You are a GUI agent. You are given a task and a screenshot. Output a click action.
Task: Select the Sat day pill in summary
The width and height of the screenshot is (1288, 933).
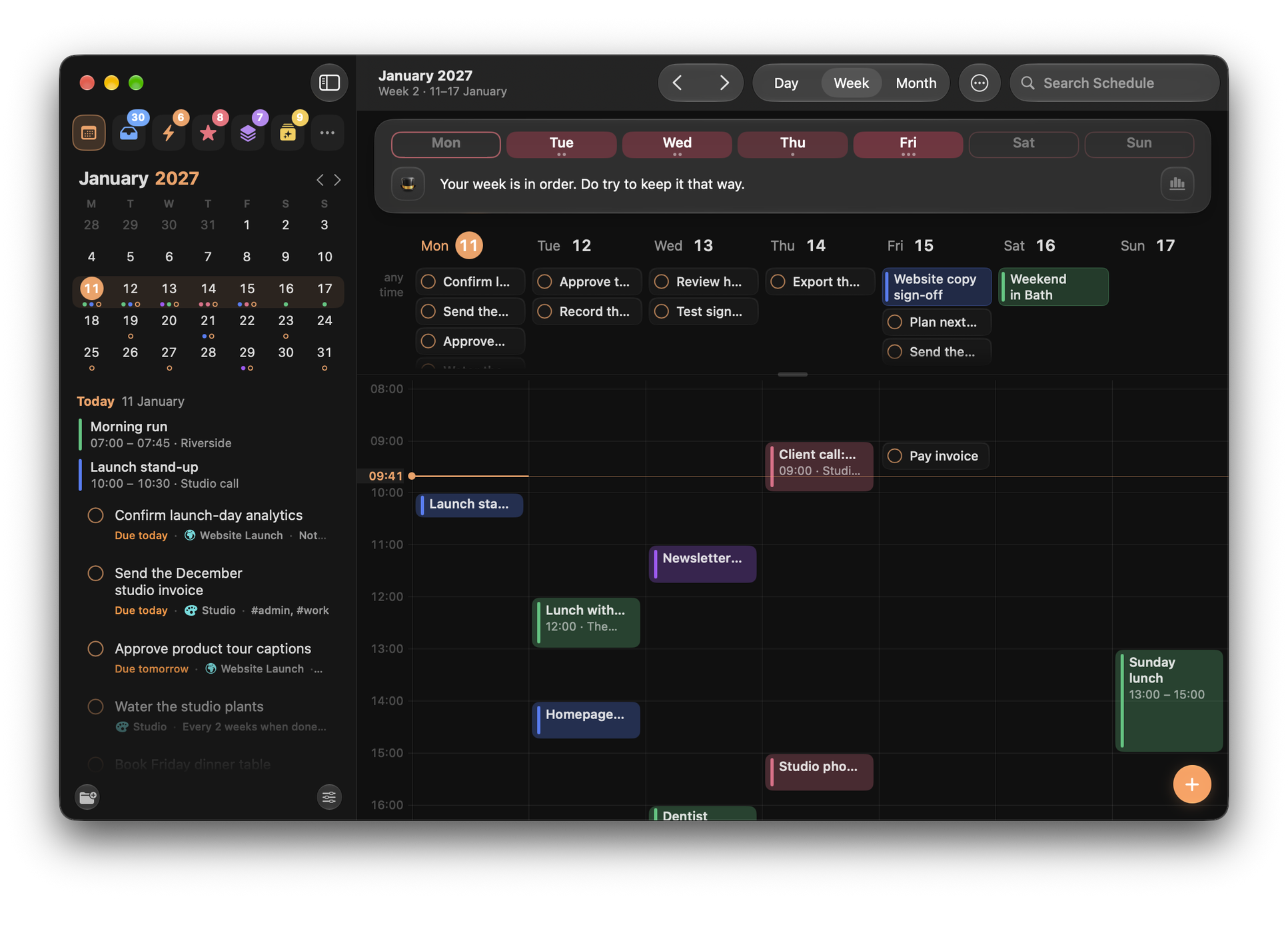1023,145
